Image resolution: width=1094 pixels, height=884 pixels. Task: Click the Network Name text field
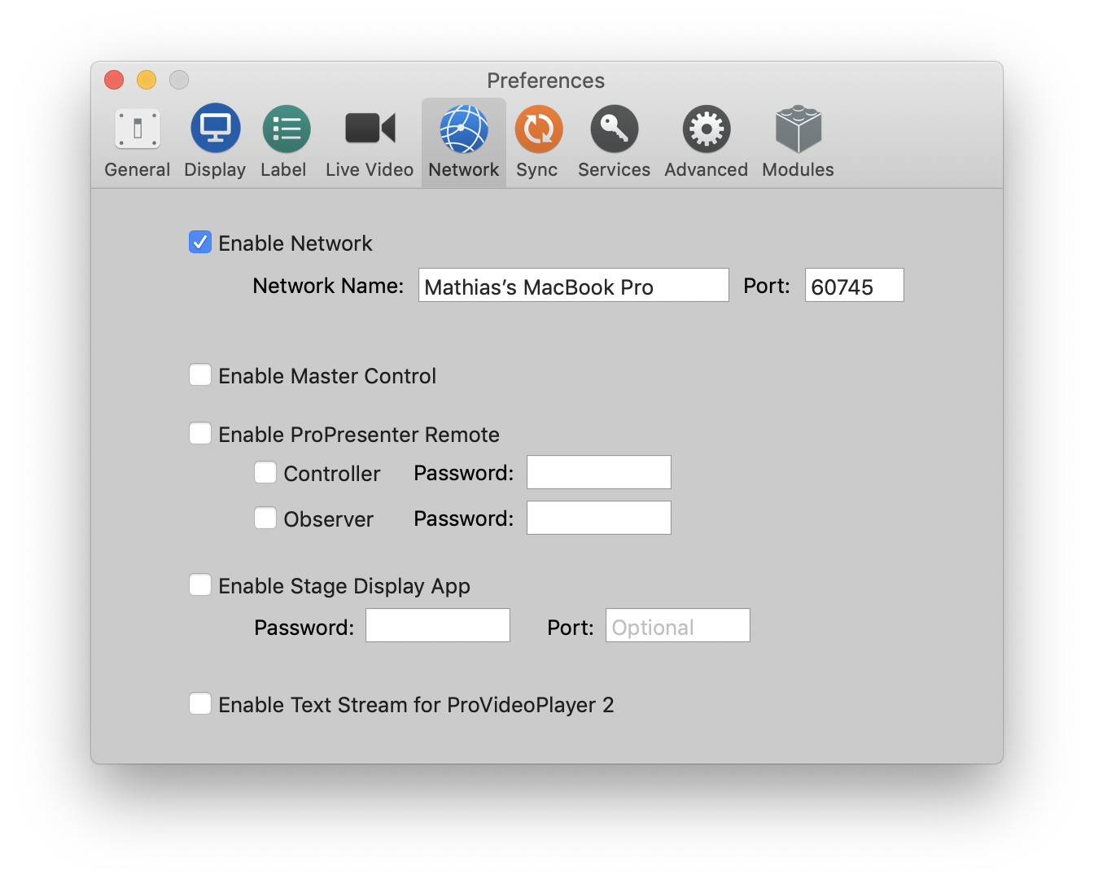pos(572,285)
